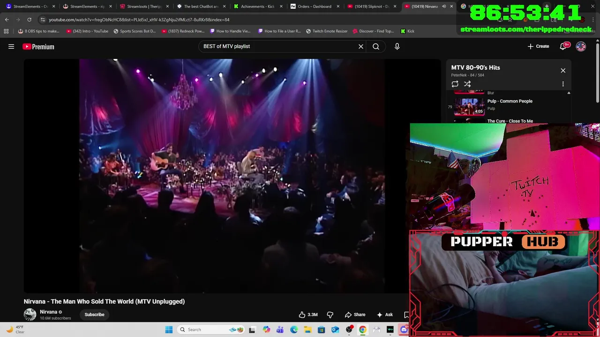Open the Nirvana channel avatar

point(30,315)
